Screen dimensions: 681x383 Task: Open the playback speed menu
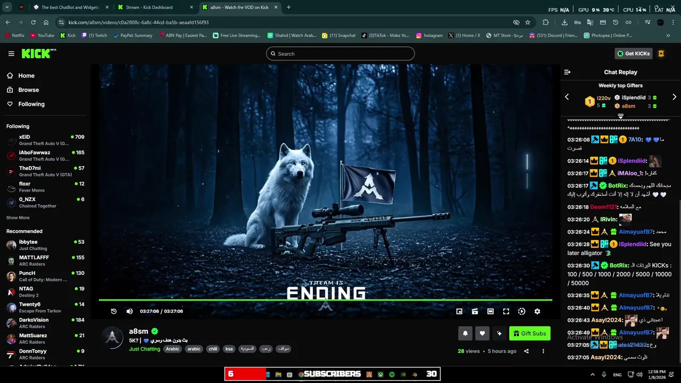click(x=521, y=311)
